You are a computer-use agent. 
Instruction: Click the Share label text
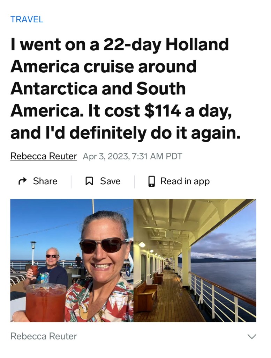pos(45,181)
